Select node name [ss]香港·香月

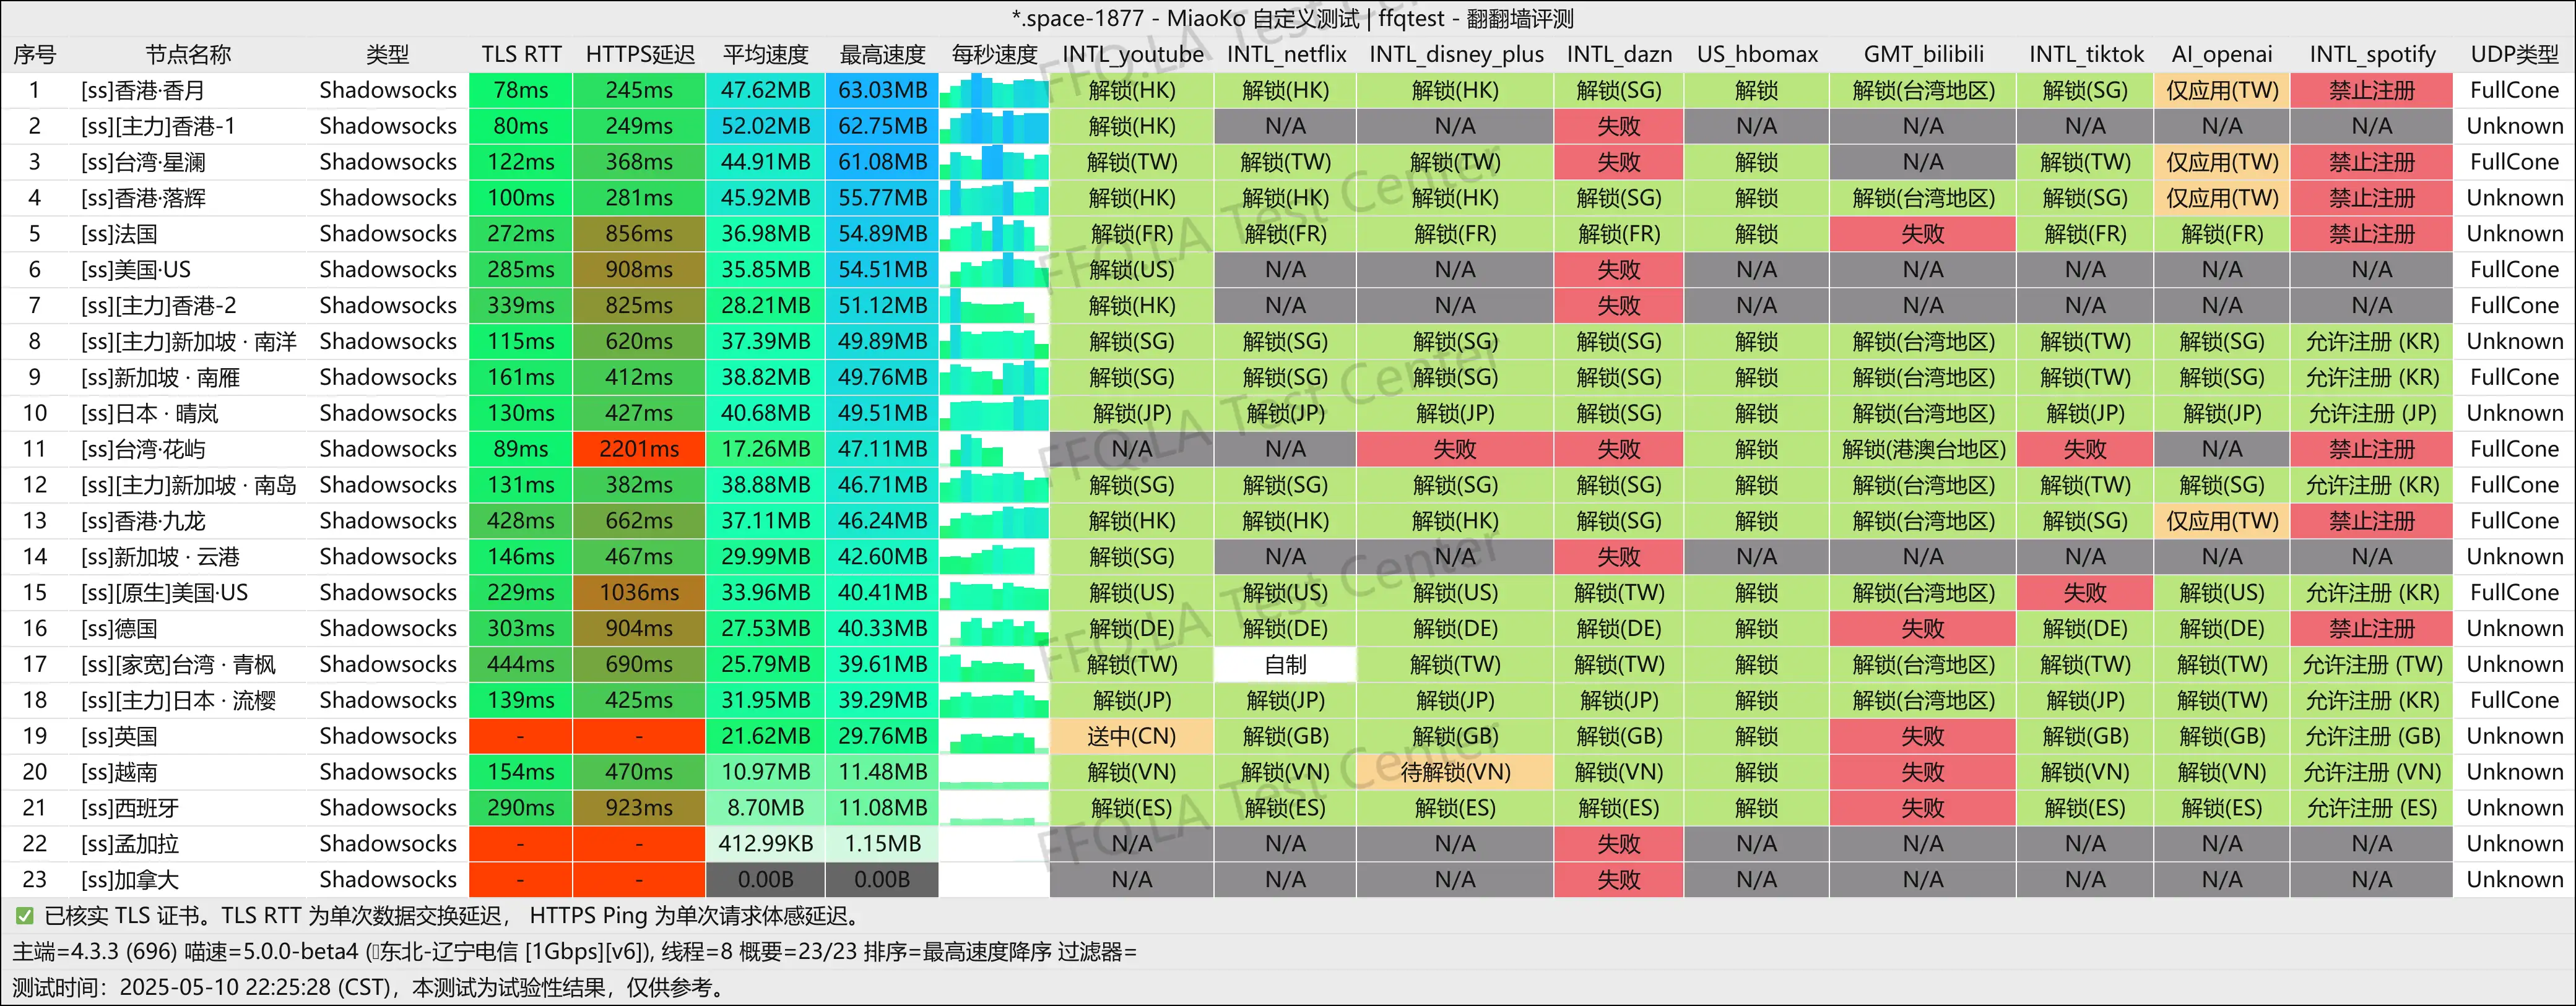click(x=142, y=90)
